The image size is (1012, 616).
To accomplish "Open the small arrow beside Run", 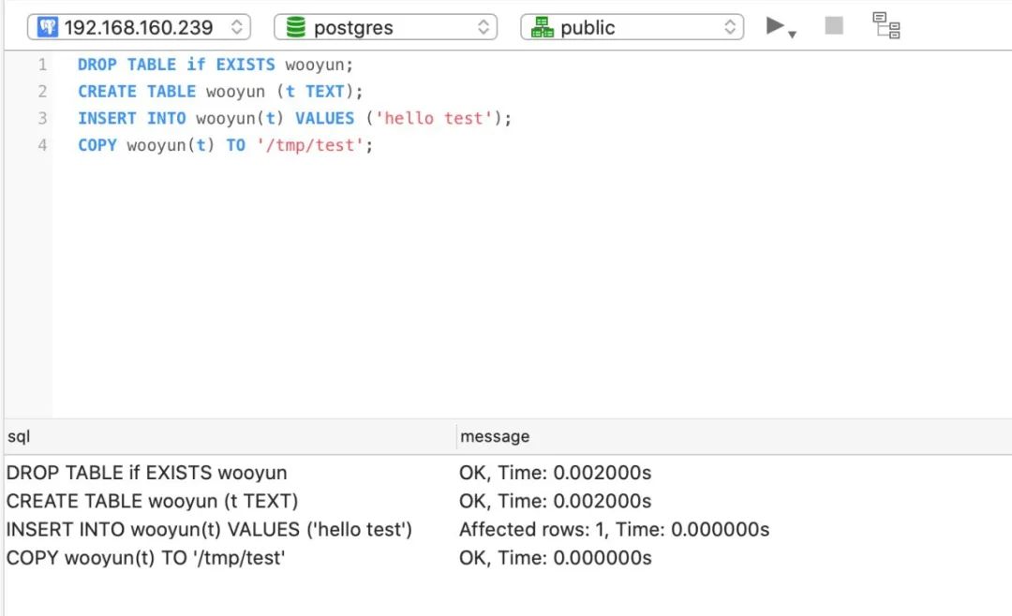I will click(793, 34).
